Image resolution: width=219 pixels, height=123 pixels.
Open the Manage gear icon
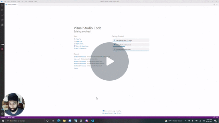tap(2, 114)
